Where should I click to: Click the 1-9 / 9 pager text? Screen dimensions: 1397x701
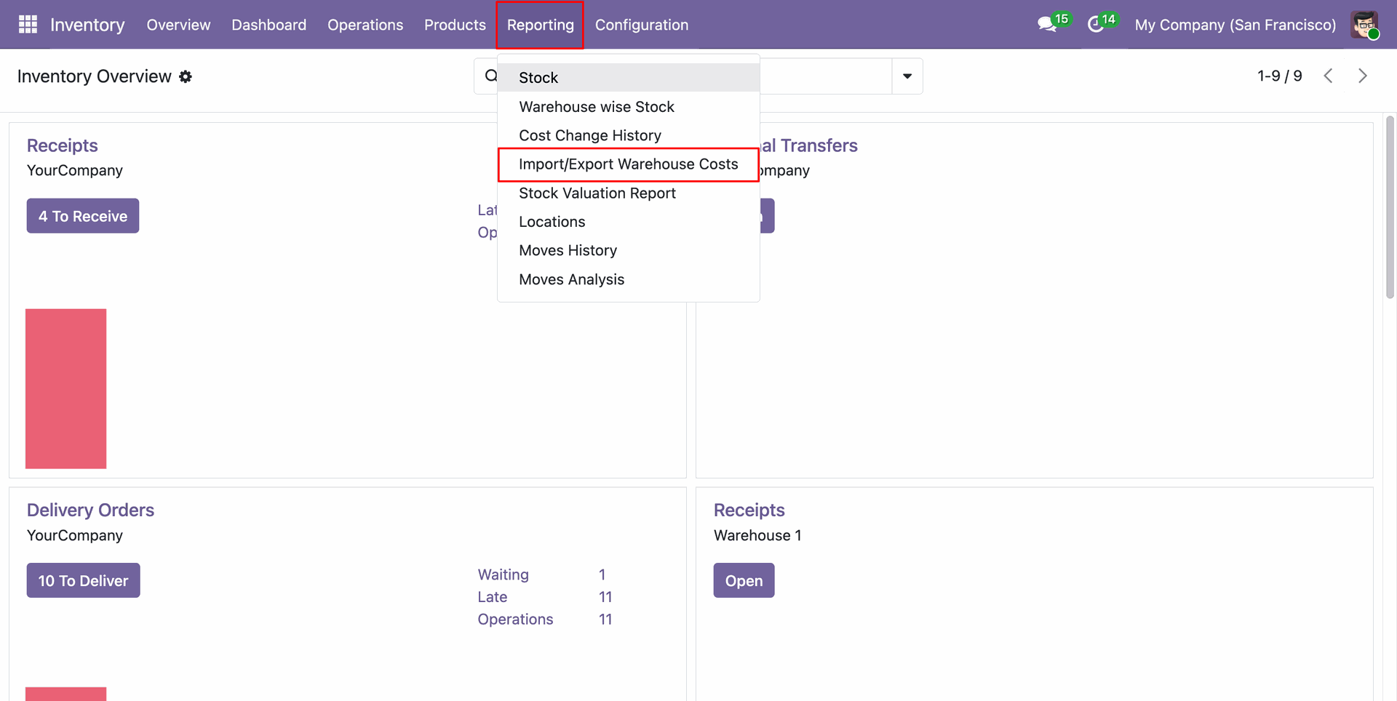(x=1279, y=76)
